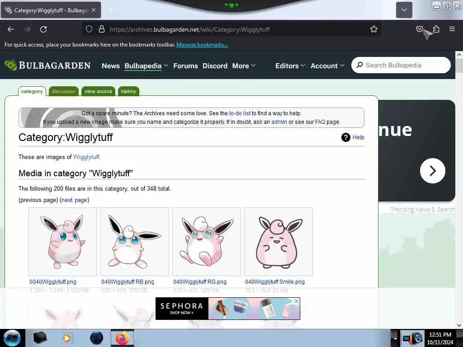This screenshot has height=347, width=463.
Task: Open the Discord navigation item
Action: (x=215, y=66)
